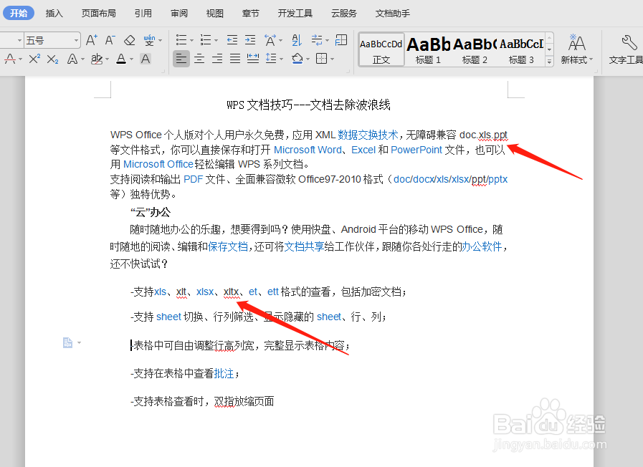Image resolution: width=643 pixels, height=467 pixels.
Task: Click the Chinese layout character scaling icon
Action: coord(270,40)
